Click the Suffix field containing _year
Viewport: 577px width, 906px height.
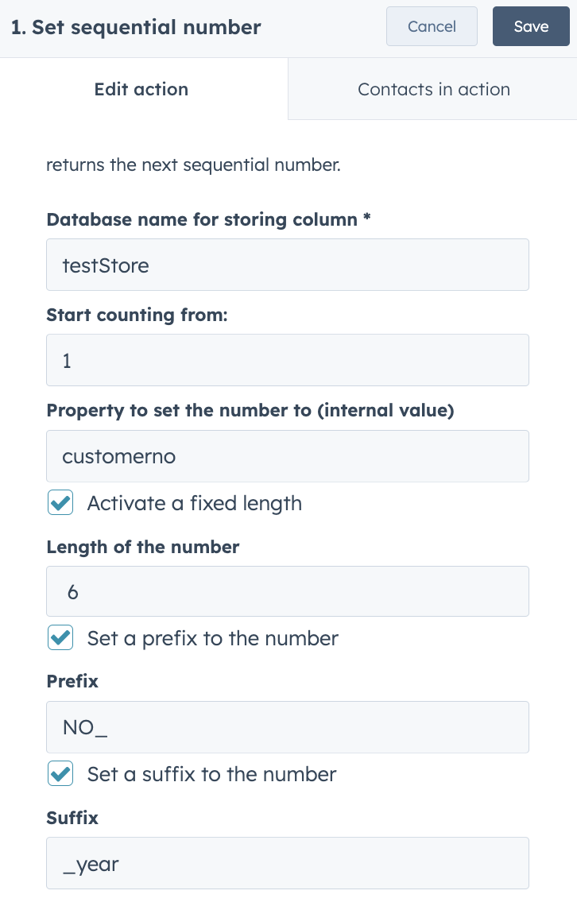coord(287,862)
